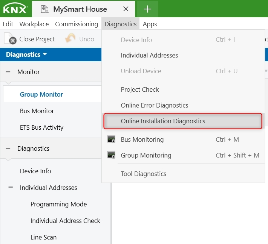Choose Online Installation Diagnostics entry
268x244 pixels.
click(x=183, y=121)
